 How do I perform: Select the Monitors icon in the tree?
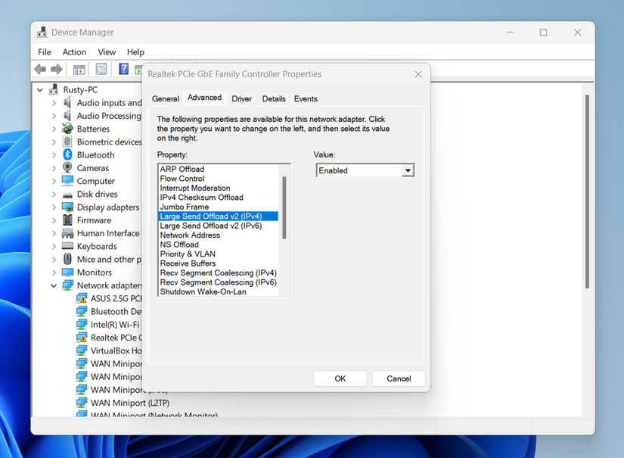(67, 273)
